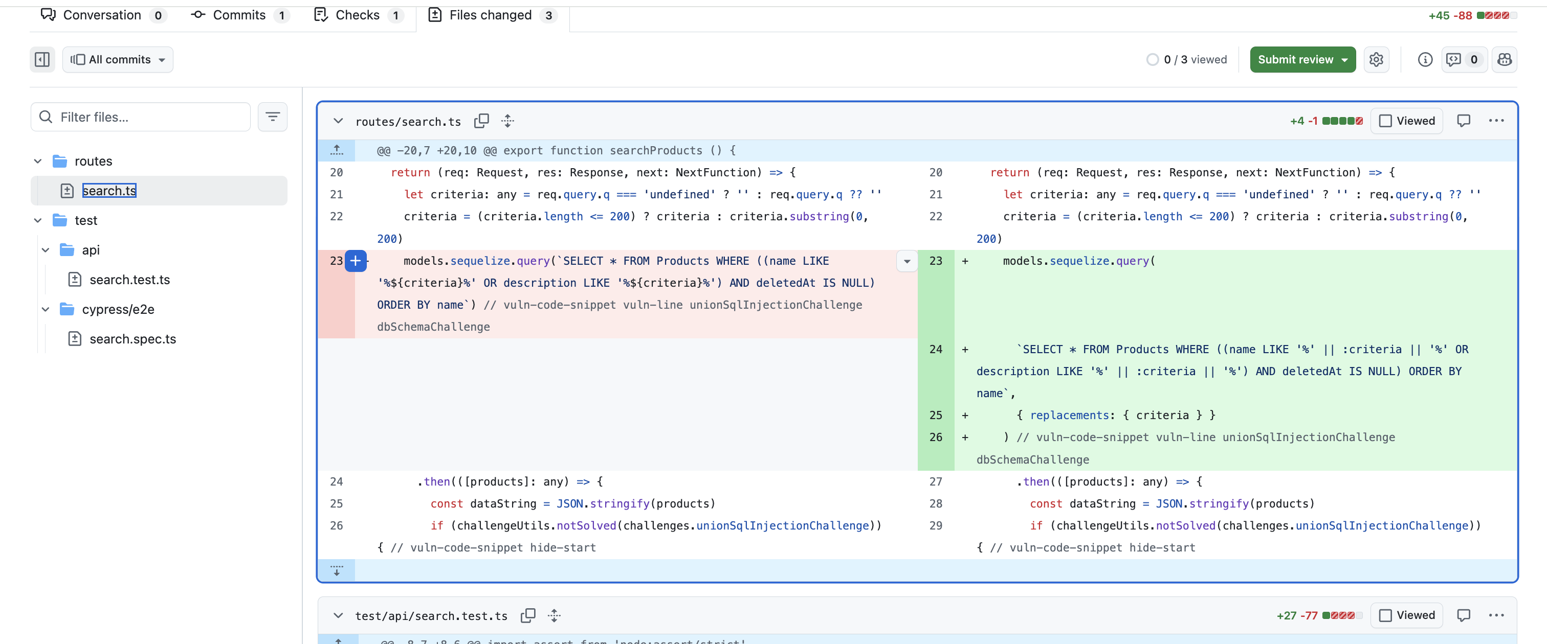Expand down hidden lines below line 26
The height and width of the screenshot is (644, 1547).
pyautogui.click(x=336, y=570)
